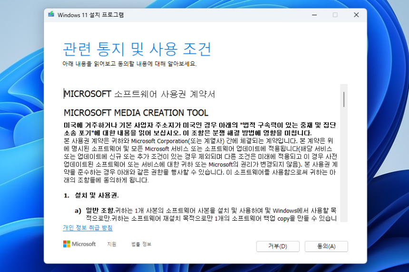Click the MICROSOFT 소프트웨어 사용권 계약서 heading
Image resolution: width=409 pixels, height=272 pixels.
[139, 94]
